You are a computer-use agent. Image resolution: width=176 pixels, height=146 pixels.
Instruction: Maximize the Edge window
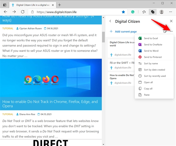(162, 3)
